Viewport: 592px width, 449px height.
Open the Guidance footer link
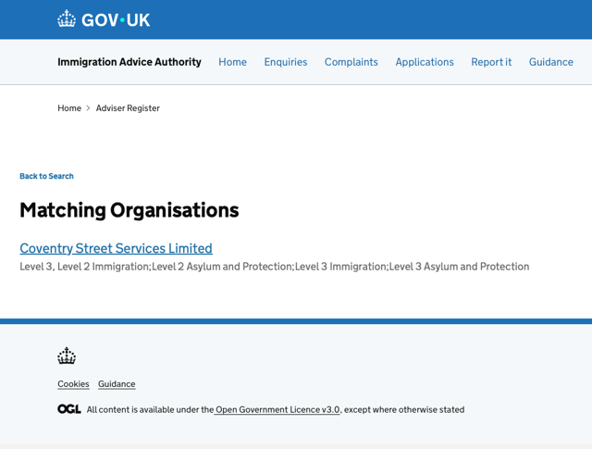pyautogui.click(x=117, y=384)
